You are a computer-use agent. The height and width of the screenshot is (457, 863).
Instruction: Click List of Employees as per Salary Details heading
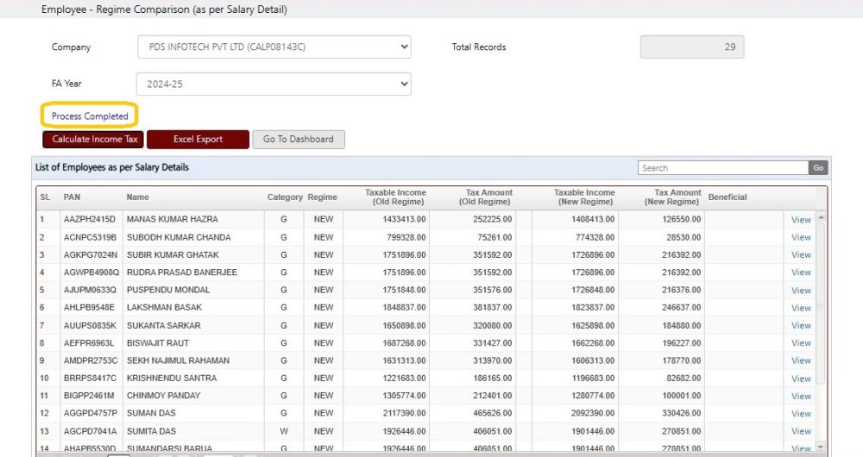click(111, 167)
